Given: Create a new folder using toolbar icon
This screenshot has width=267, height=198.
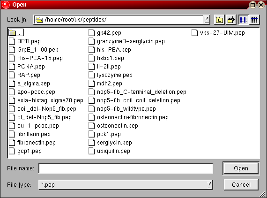Looking at the screenshot, I should [x=231, y=20].
